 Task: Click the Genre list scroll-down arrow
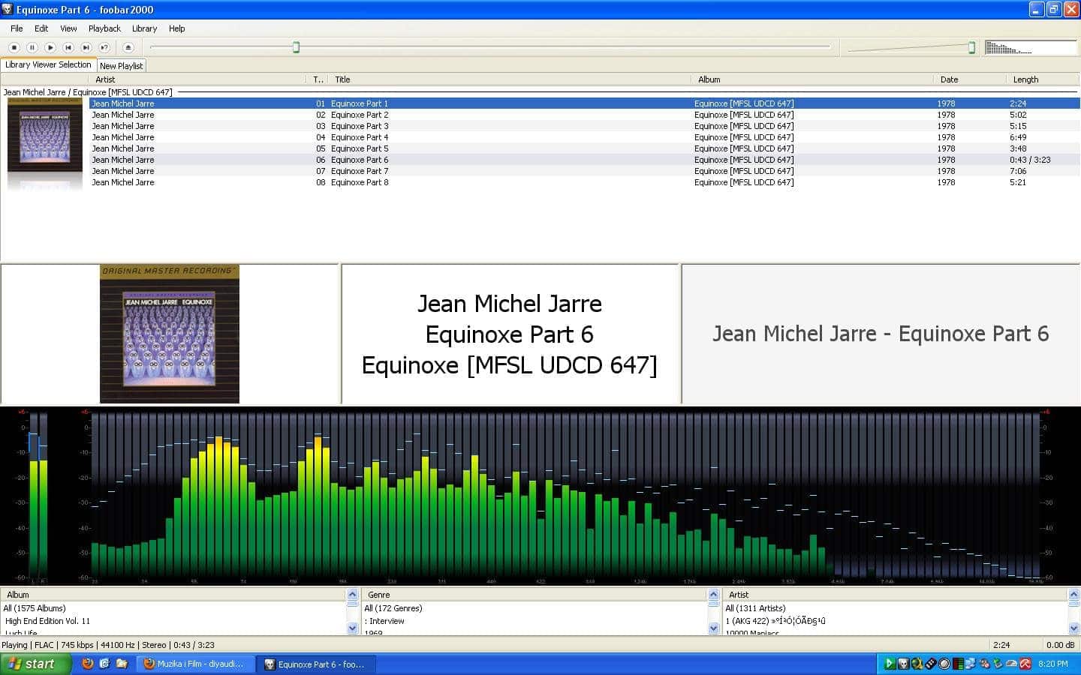coord(713,628)
